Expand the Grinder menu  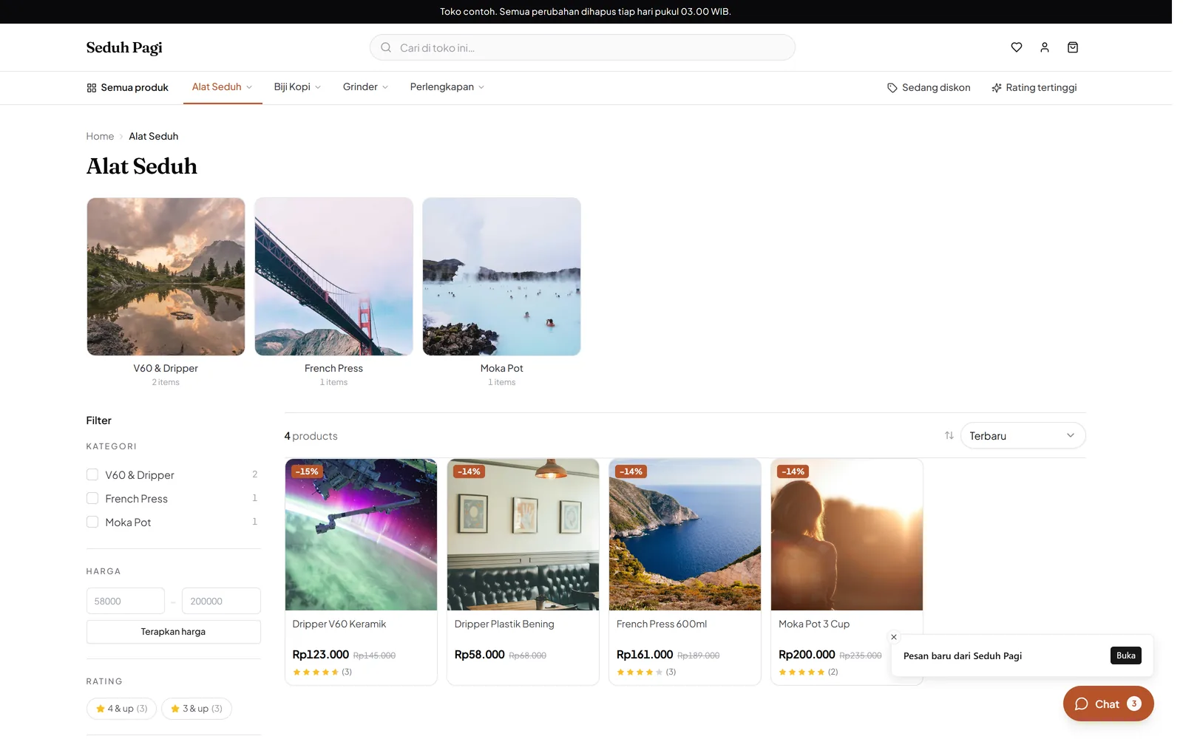point(365,87)
